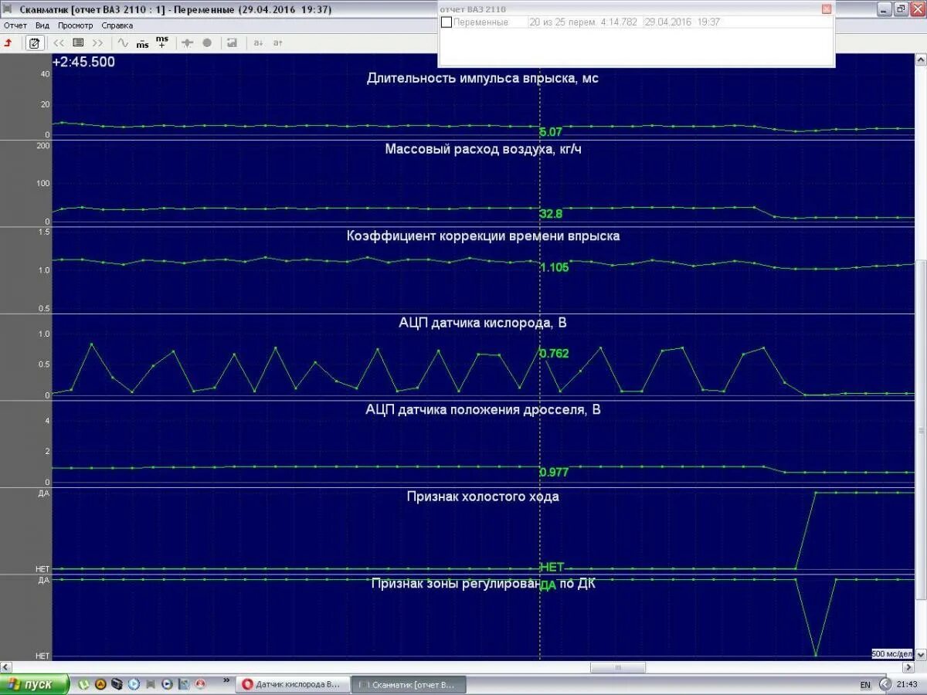Click the notepad edit toolbar icon

tap(34, 42)
